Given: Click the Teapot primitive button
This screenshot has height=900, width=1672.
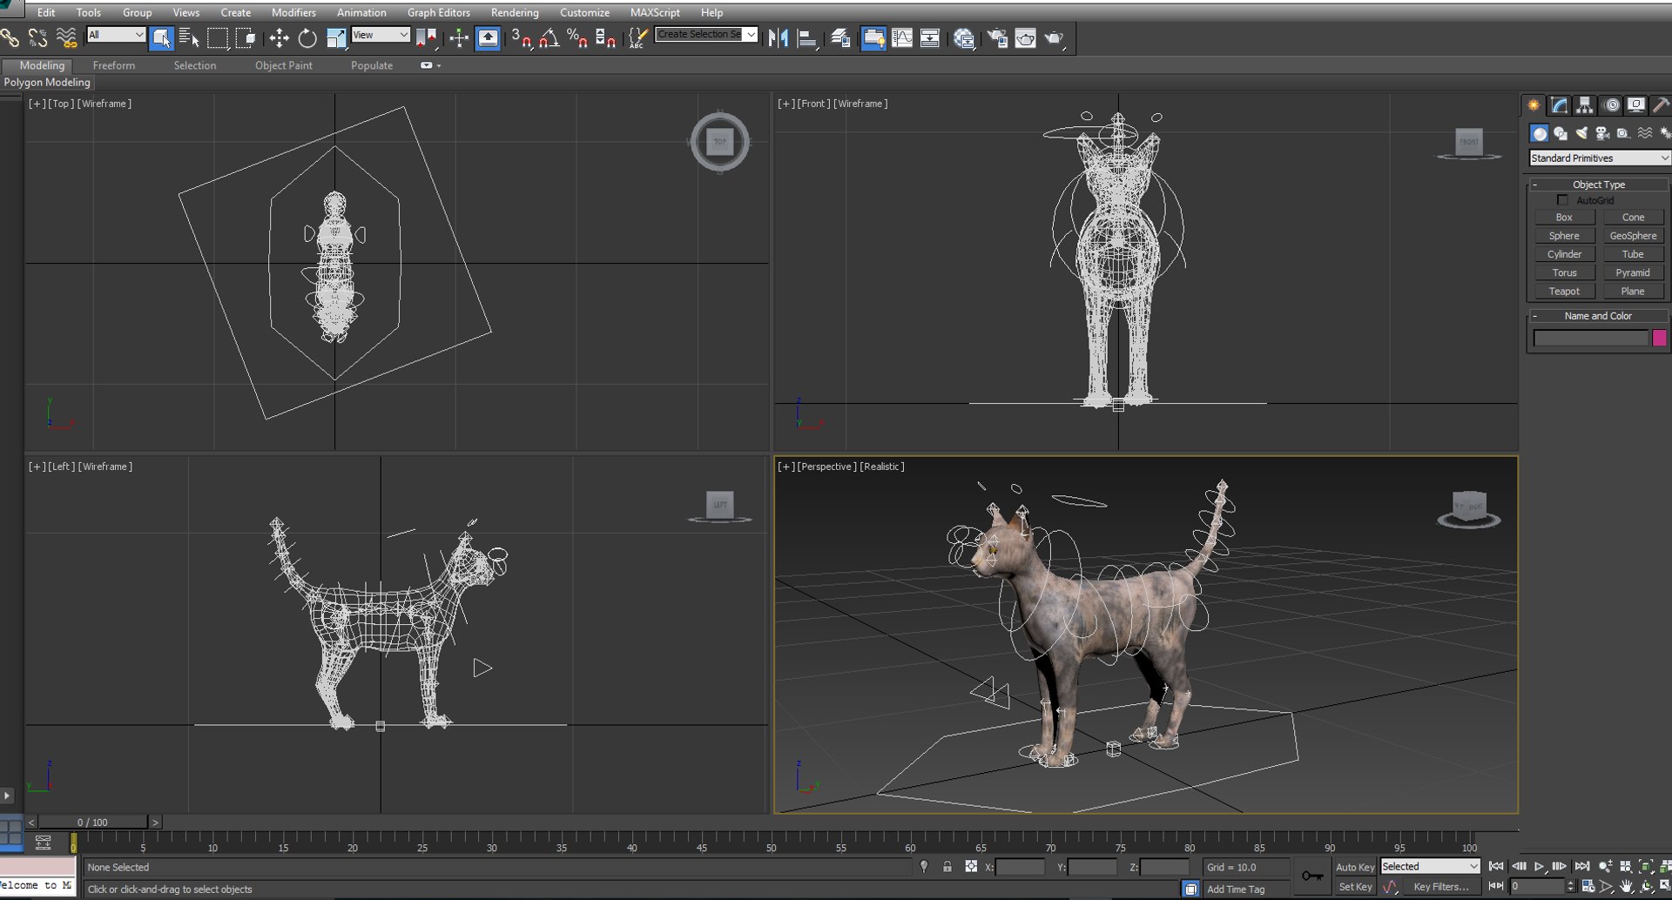Looking at the screenshot, I should [1564, 292].
